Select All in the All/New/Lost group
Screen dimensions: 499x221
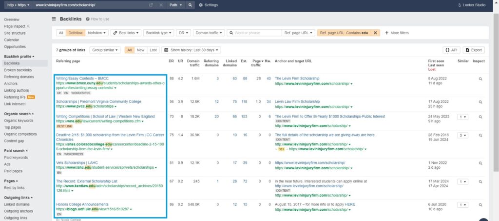[x=130, y=50]
